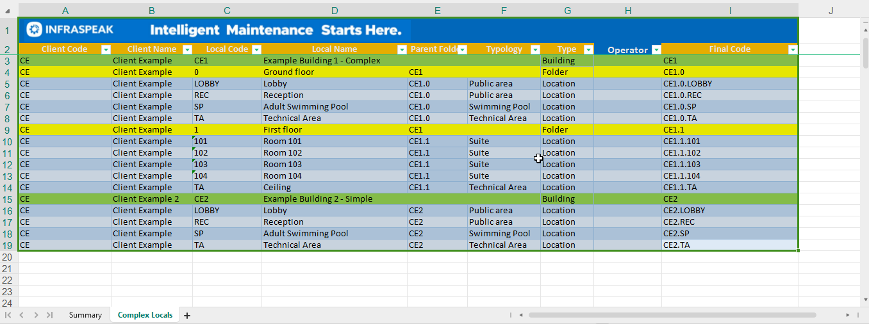
Task: Select cell 'CE2.TA' in Final Code
Action: tap(730, 245)
